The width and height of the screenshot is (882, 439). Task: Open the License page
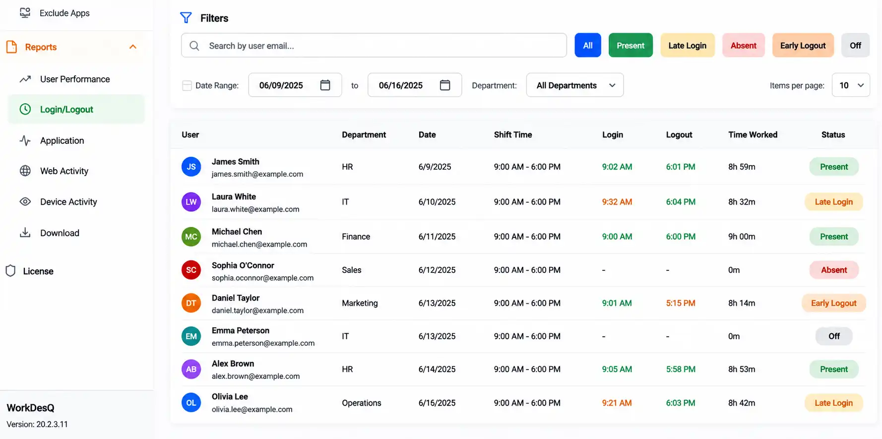tap(38, 271)
